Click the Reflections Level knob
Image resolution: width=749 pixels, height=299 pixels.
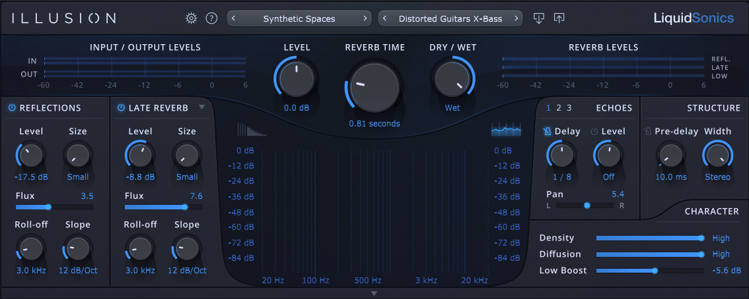tap(32, 155)
